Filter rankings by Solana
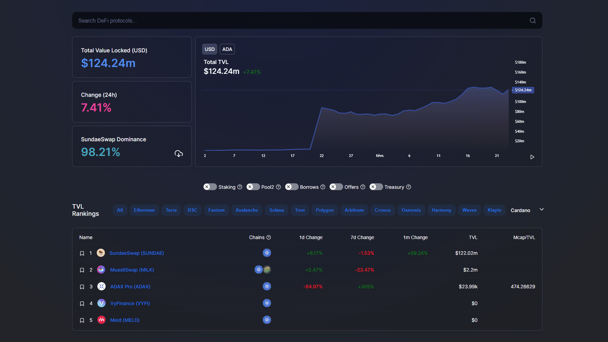This screenshot has width=608, height=342. [x=276, y=210]
